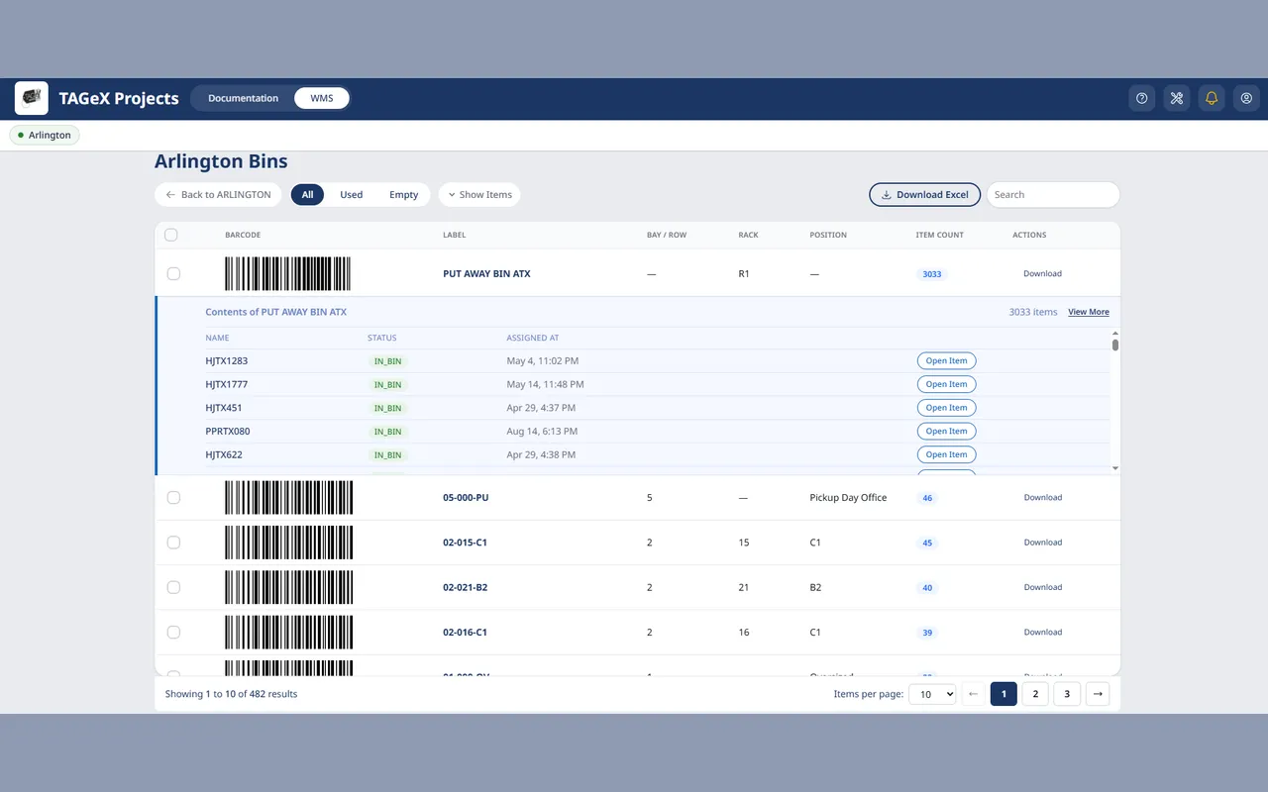Click View More link in bin contents

(1089, 312)
